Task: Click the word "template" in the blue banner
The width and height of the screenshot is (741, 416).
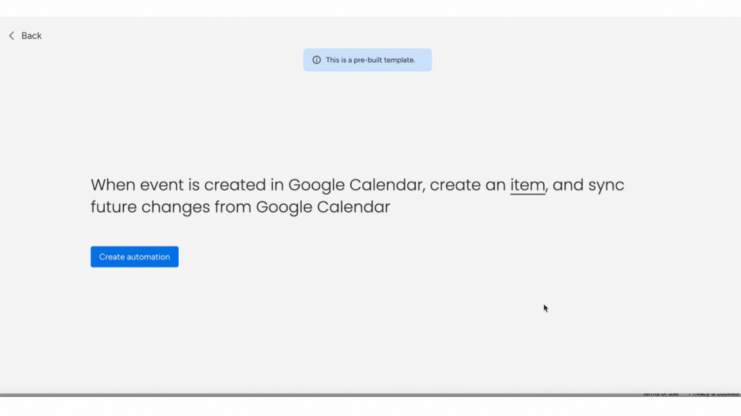Action: (x=399, y=60)
